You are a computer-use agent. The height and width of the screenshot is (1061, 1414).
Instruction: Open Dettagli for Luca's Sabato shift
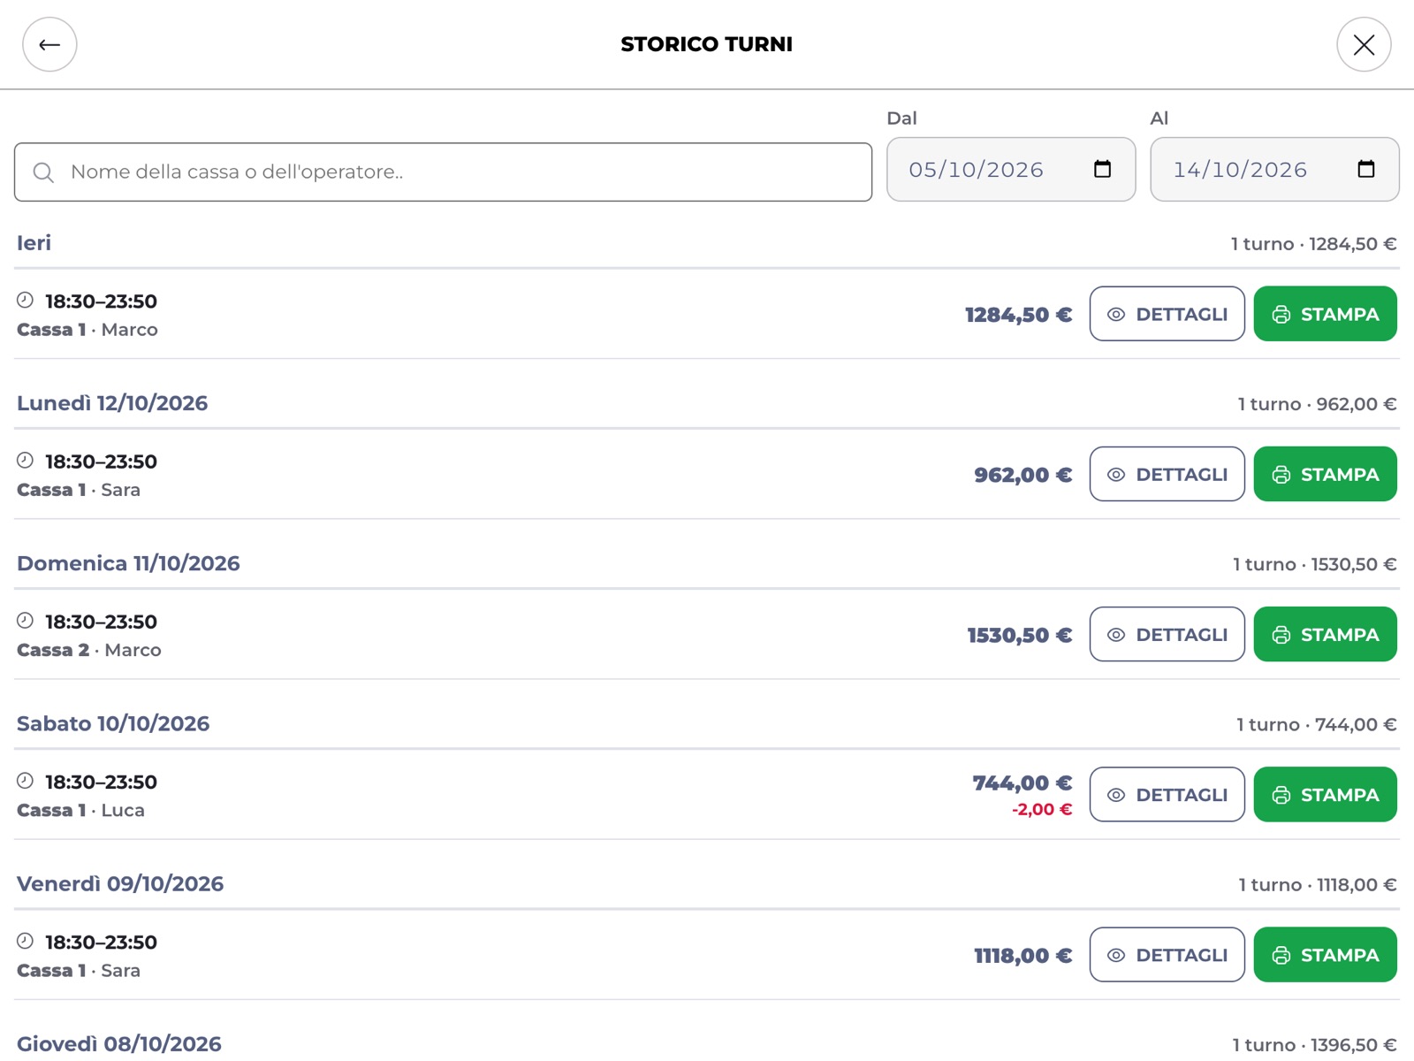[1167, 794]
